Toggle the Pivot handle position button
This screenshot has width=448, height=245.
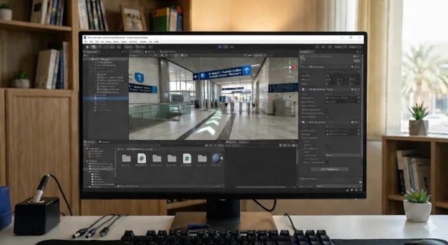(128, 47)
